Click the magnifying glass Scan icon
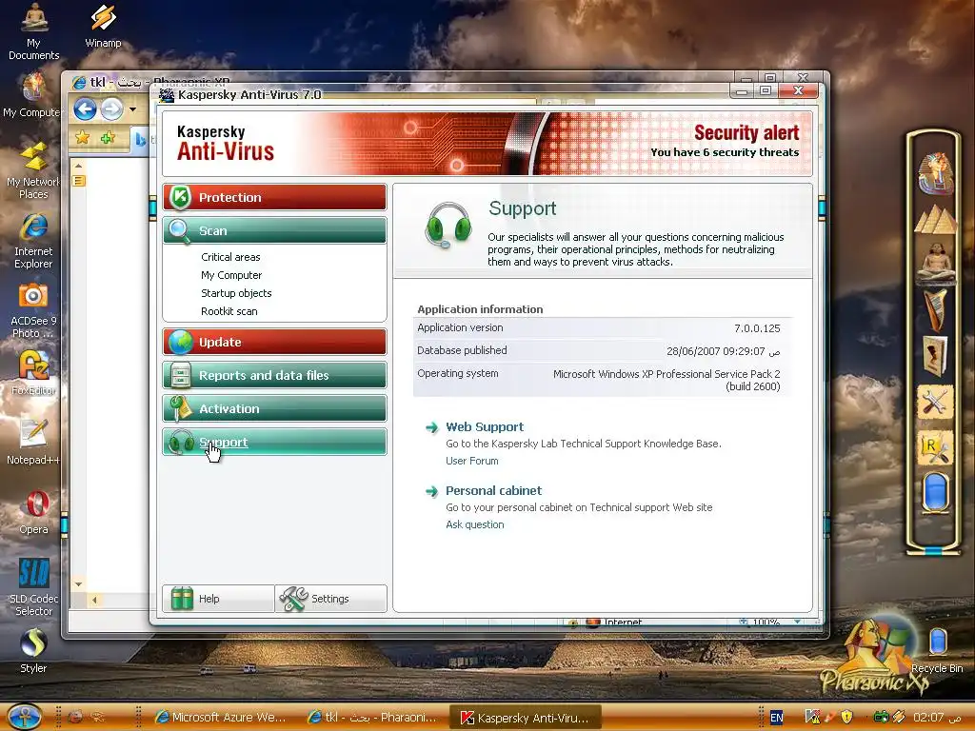This screenshot has width=975, height=731. [179, 231]
